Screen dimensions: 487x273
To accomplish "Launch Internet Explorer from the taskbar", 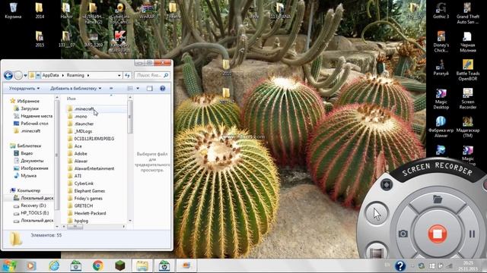I will [x=54, y=265].
